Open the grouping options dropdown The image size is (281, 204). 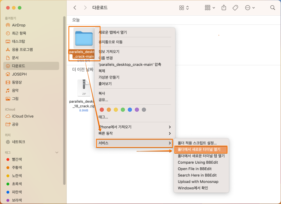coord(210,8)
